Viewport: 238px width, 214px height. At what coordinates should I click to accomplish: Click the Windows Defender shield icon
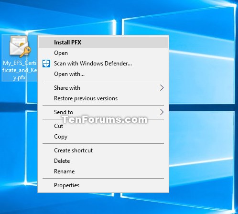46,64
